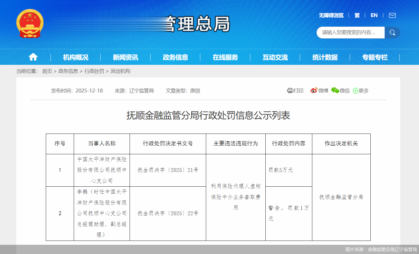419x254 pixels.
Task: Share the article to 微信
Action: click(x=341, y=91)
